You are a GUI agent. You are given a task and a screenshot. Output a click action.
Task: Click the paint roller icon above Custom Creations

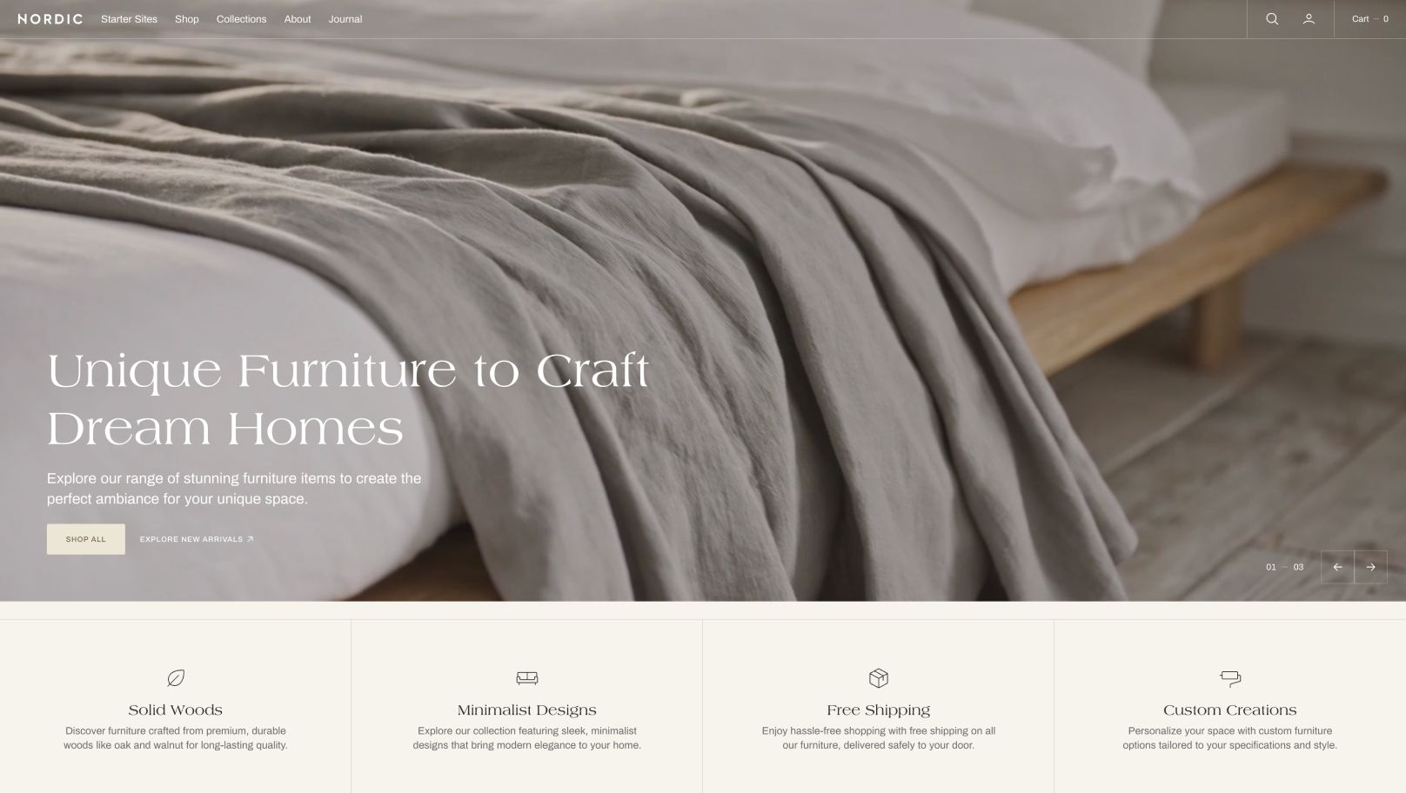(1230, 678)
